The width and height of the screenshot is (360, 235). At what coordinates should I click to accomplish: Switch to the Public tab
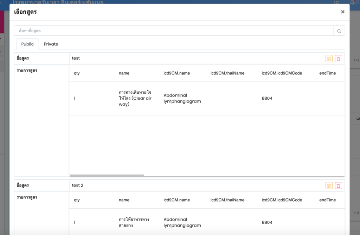(27, 44)
